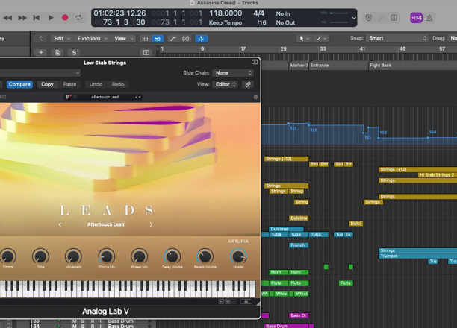Click Undo in the plug-in header
The image size is (457, 328).
click(96, 84)
